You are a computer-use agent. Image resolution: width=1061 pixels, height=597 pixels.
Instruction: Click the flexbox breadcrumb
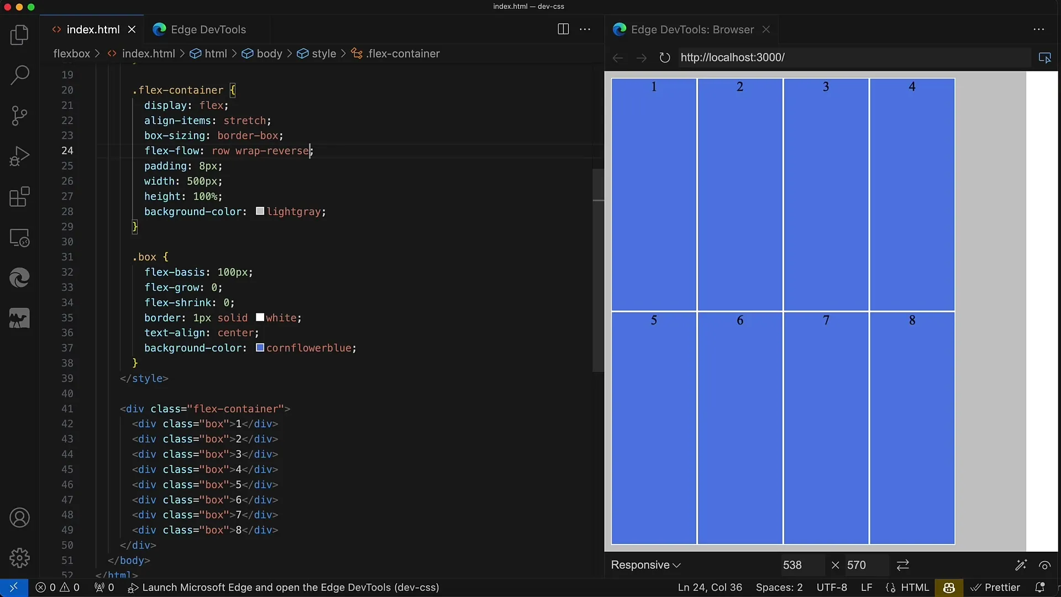(71, 54)
